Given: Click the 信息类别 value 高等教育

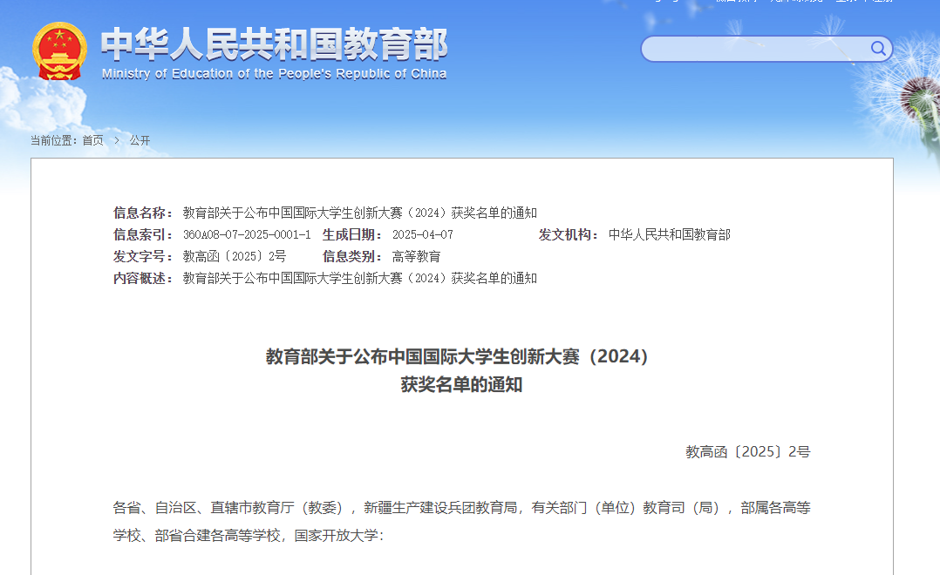Looking at the screenshot, I should [416, 256].
